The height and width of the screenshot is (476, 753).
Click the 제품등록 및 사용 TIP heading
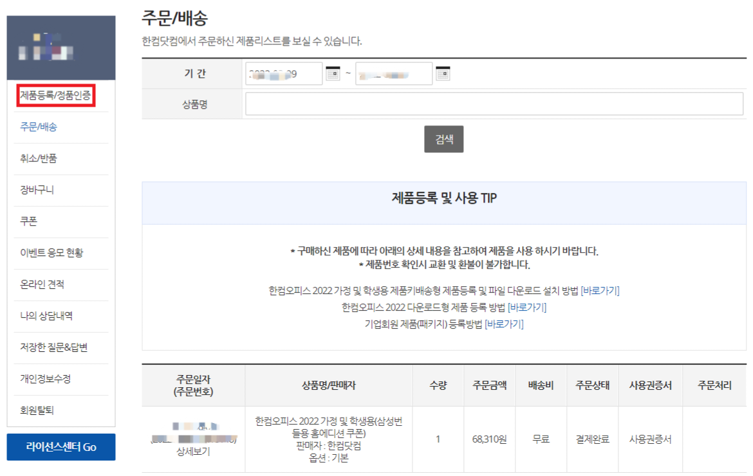(x=443, y=197)
